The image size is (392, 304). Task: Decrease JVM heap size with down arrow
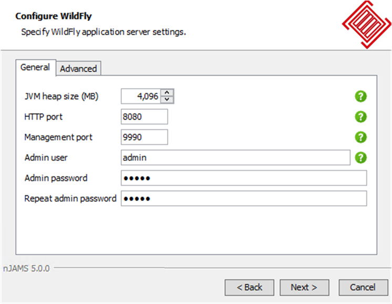[x=167, y=100]
